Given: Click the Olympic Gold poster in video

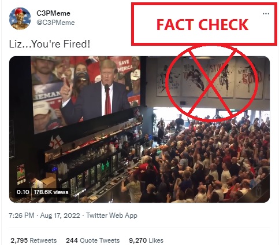Looking at the screenshot, I should [249, 79].
